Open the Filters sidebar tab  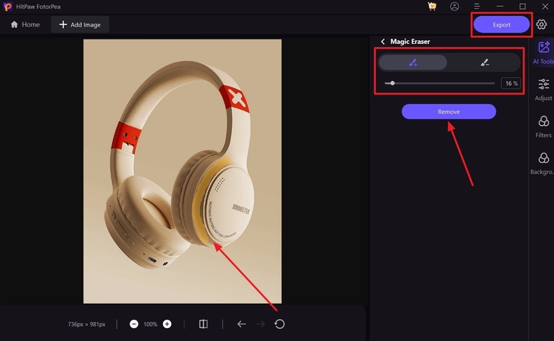[x=543, y=127]
